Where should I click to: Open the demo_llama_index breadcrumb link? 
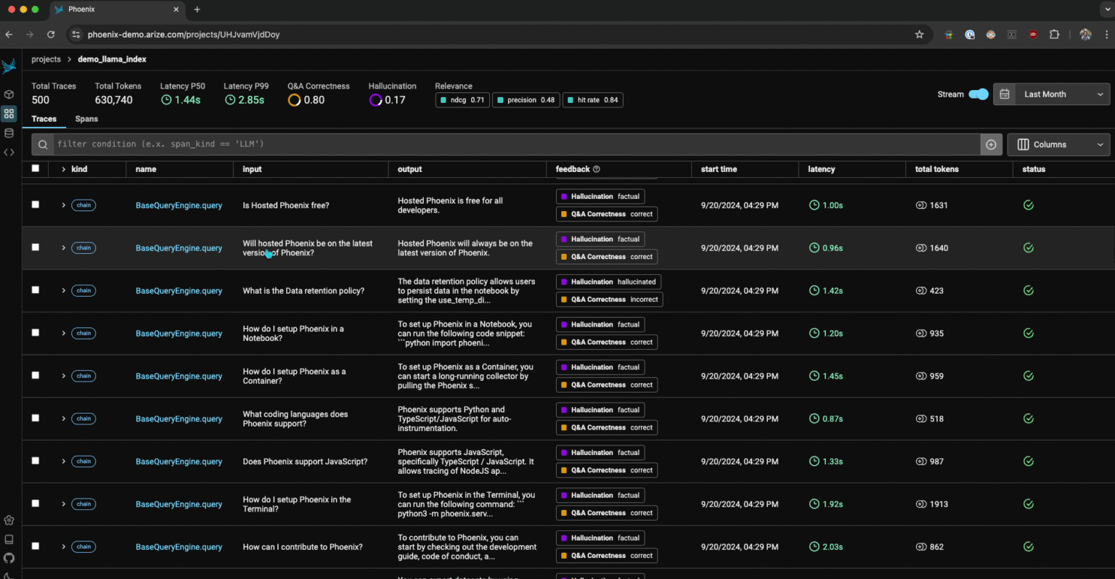[x=112, y=59]
